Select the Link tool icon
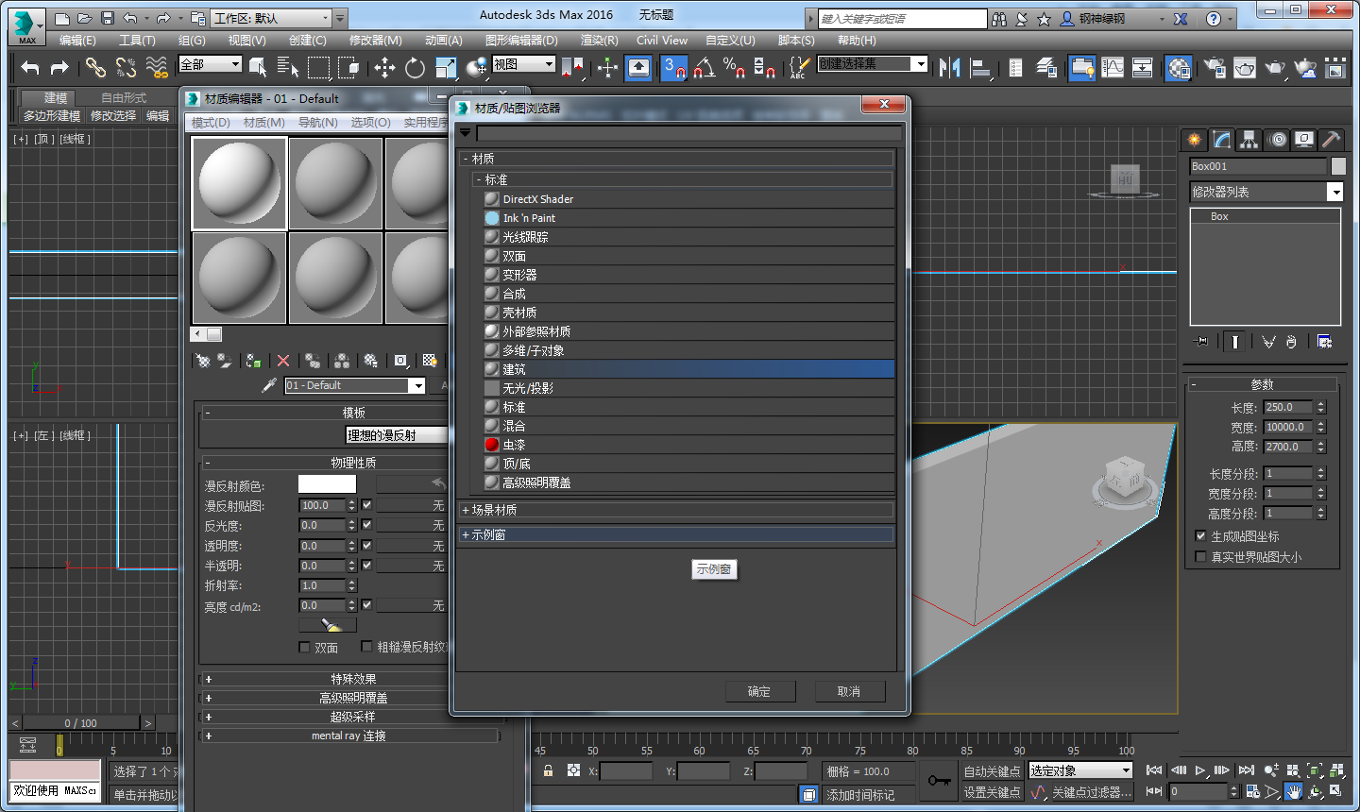 click(95, 67)
